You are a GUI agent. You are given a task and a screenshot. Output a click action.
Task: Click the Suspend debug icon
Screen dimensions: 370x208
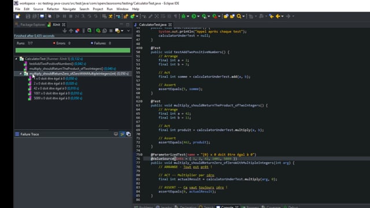pyautogui.click(x=64, y=16)
